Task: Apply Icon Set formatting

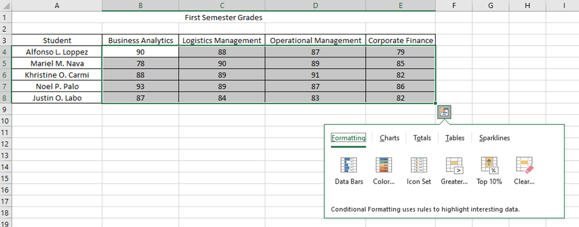Action: point(419,171)
